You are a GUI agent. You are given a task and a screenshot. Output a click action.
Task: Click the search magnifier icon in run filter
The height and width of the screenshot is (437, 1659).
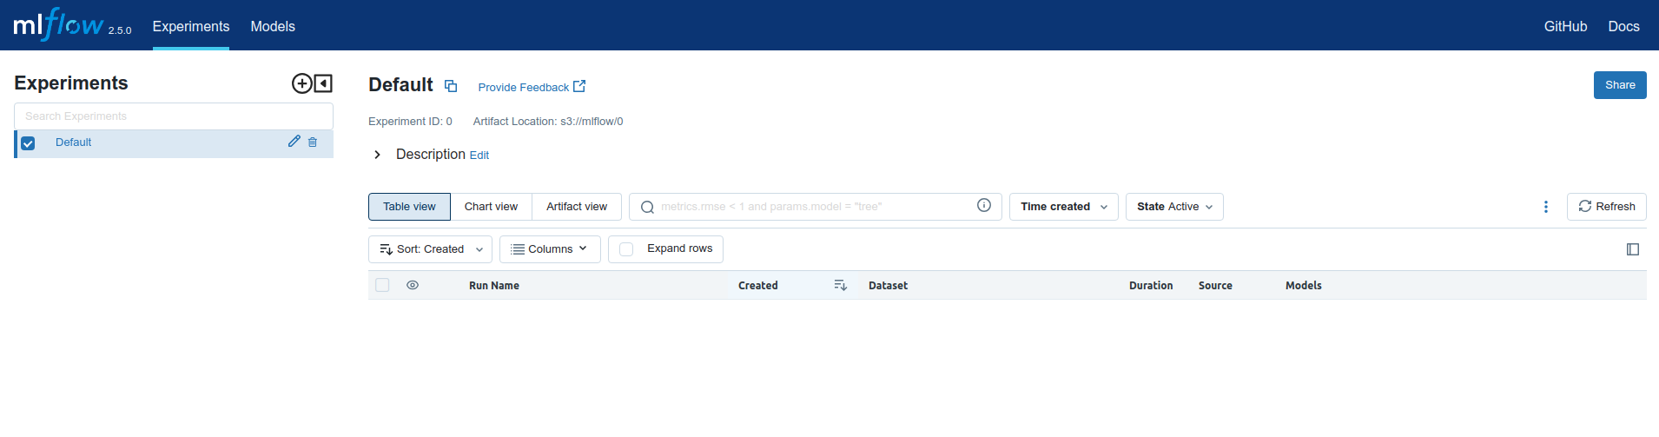coord(647,207)
